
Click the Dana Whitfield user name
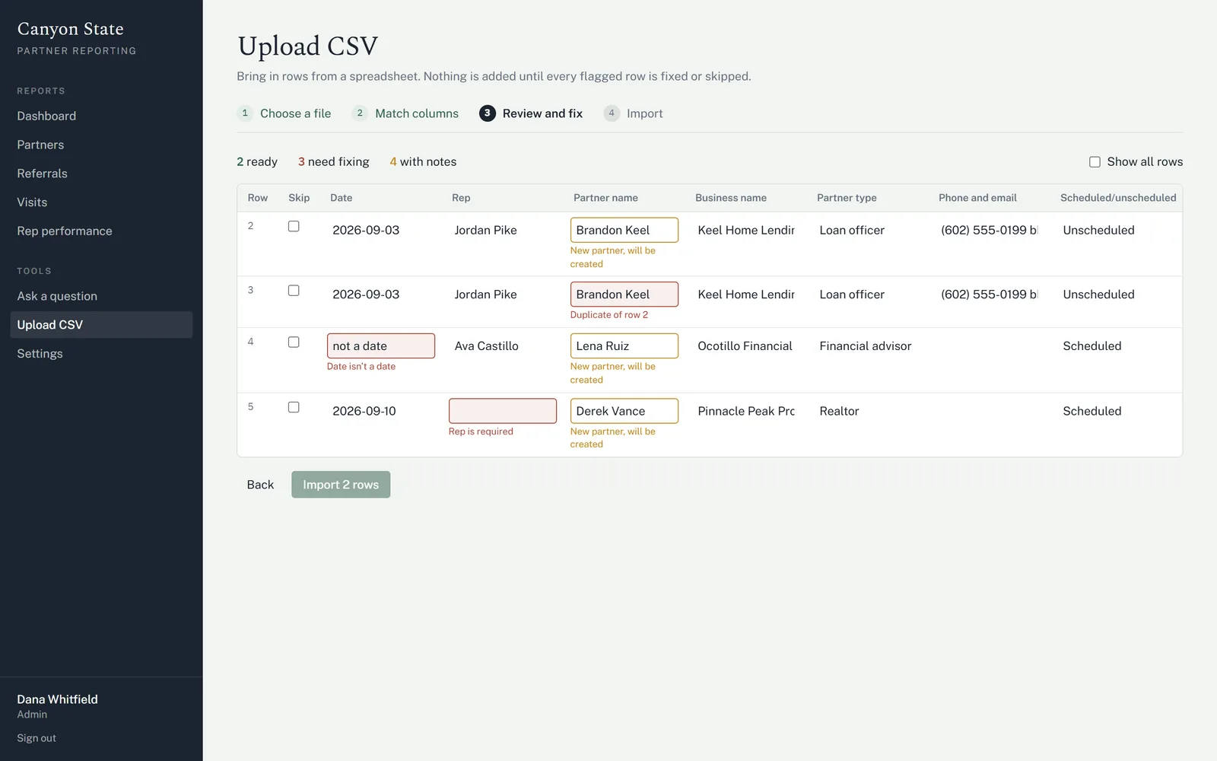[58, 699]
